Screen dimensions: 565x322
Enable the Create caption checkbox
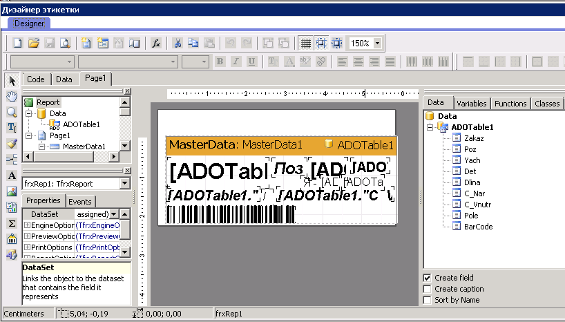coord(428,289)
